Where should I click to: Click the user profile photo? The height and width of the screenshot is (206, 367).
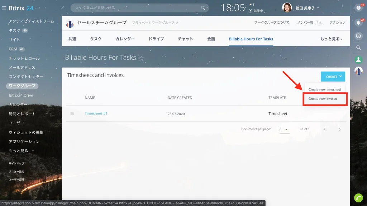tap(287, 8)
